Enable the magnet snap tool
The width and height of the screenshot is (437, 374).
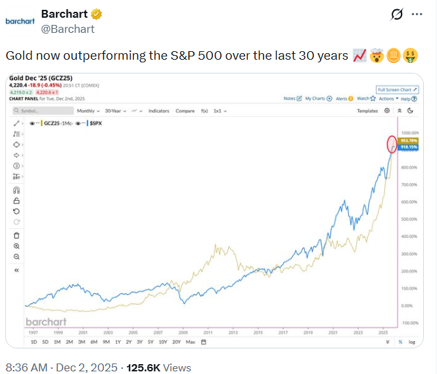coord(16,190)
